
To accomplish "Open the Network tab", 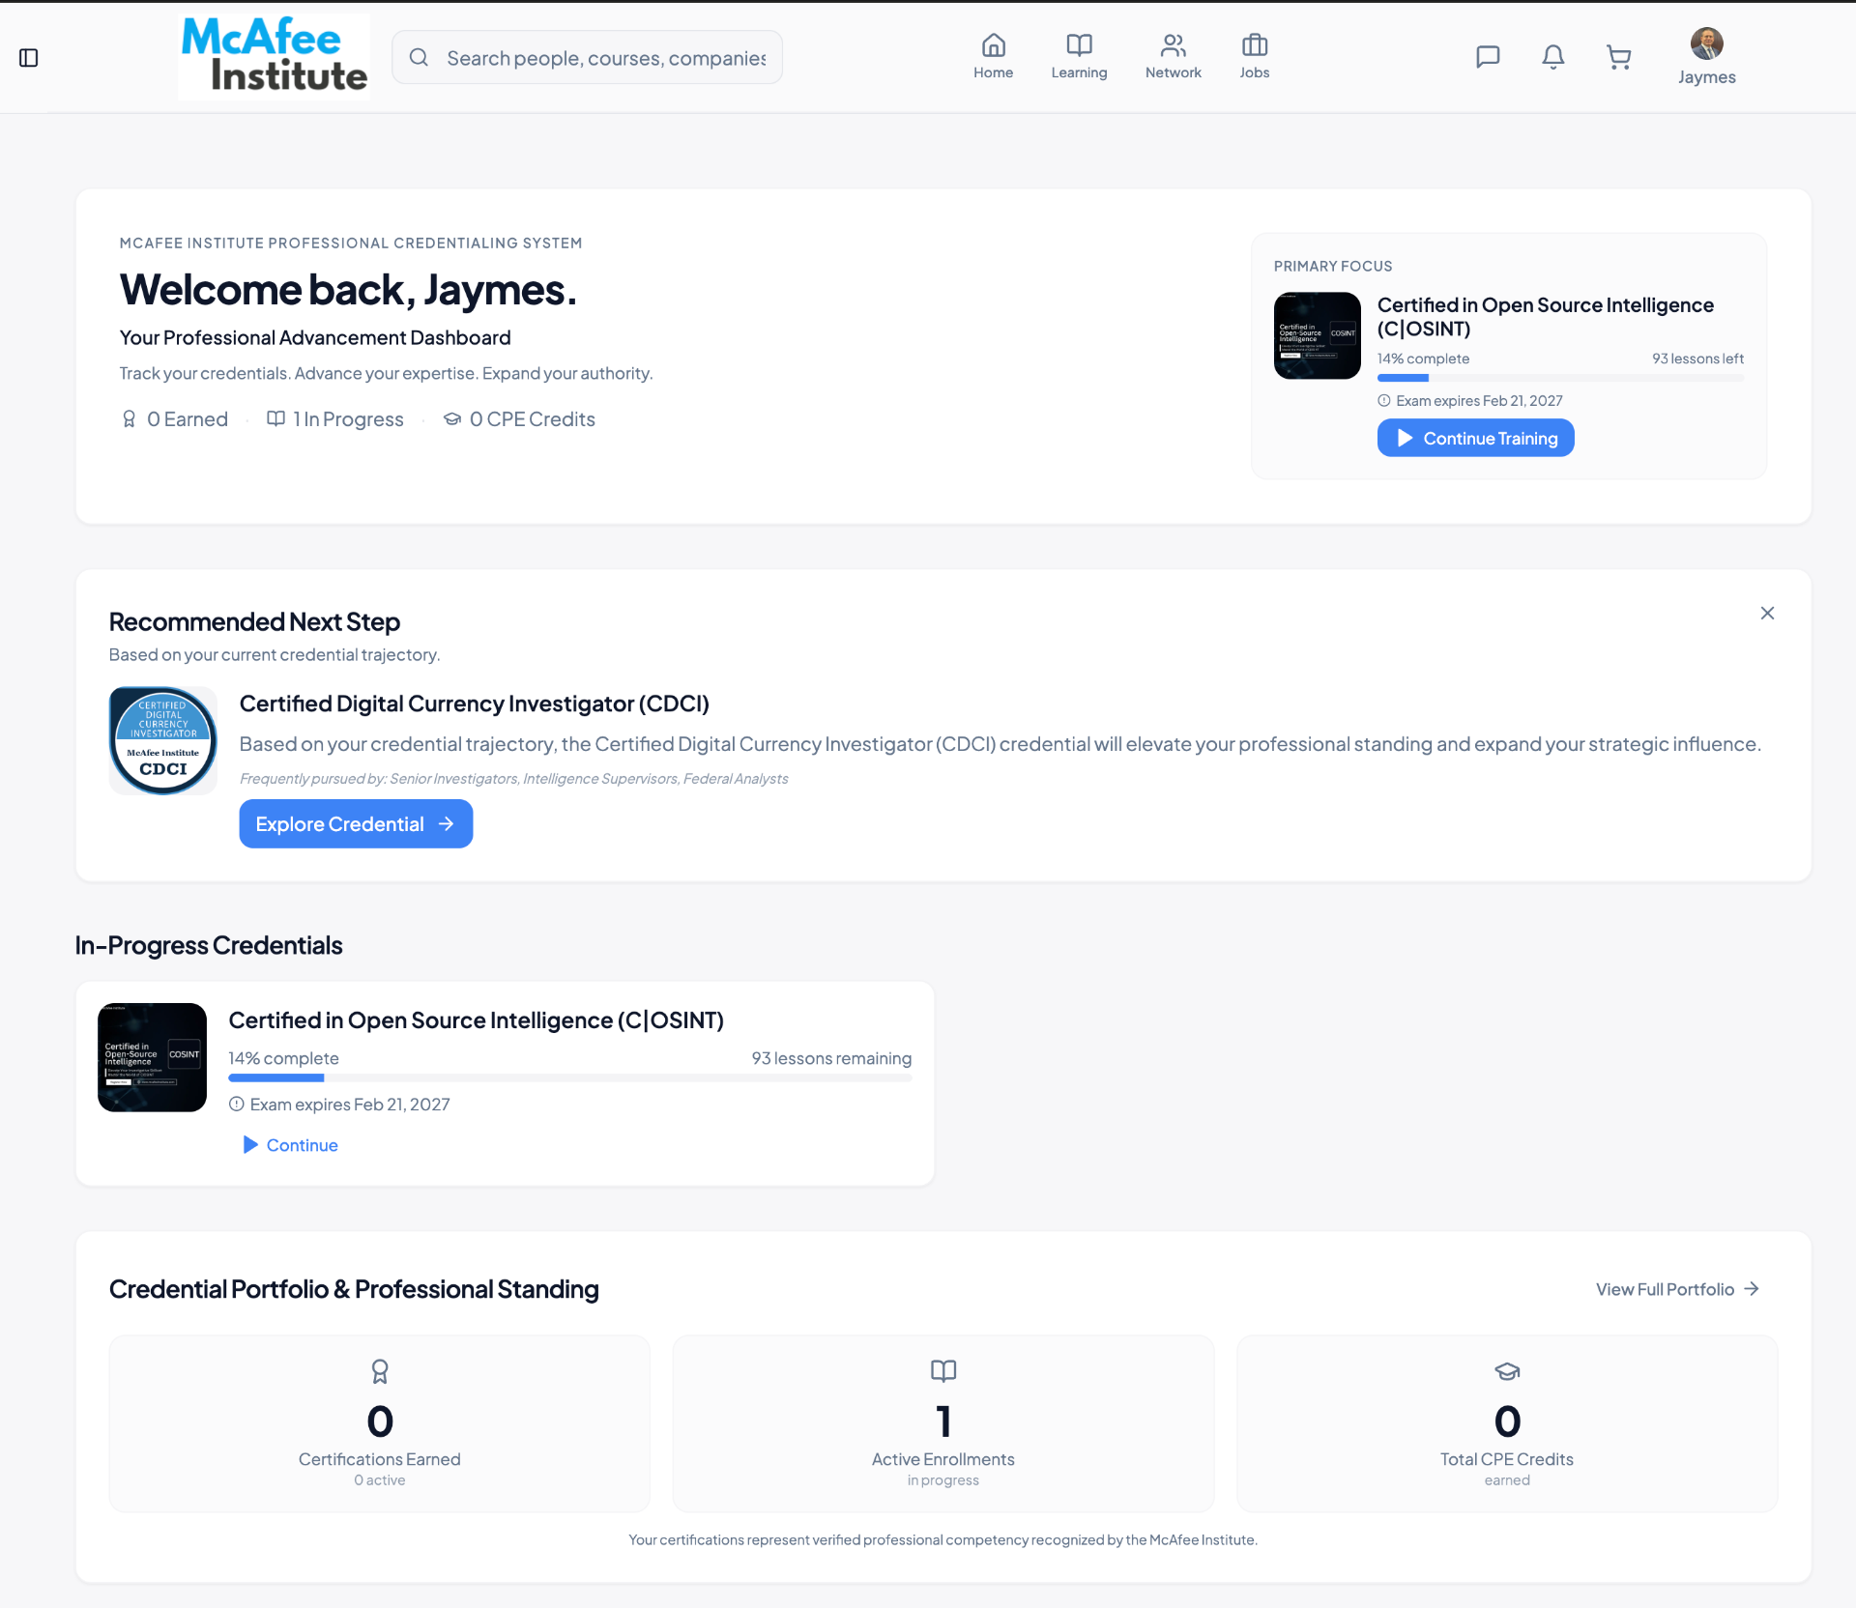I will point(1173,57).
